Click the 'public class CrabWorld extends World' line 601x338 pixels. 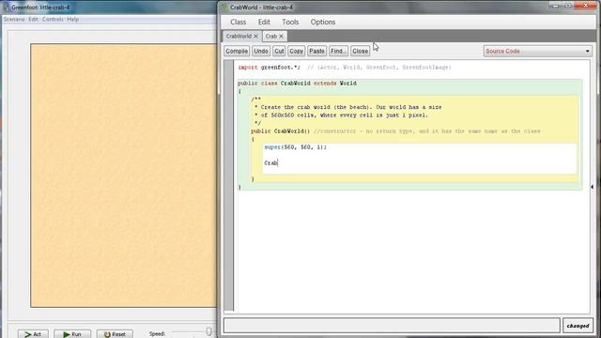pyautogui.click(x=297, y=84)
